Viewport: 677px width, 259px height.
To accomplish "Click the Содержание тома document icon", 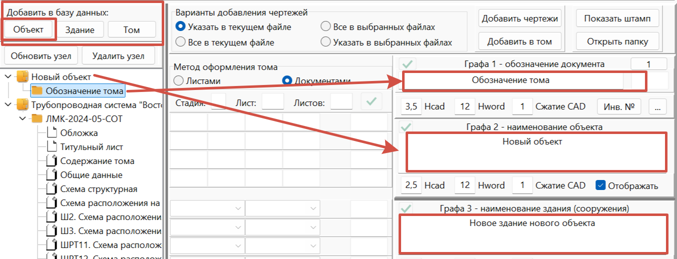I will [51, 160].
